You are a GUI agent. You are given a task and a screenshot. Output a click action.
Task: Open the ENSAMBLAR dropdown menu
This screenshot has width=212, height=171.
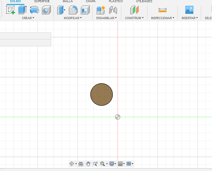coord(106,18)
